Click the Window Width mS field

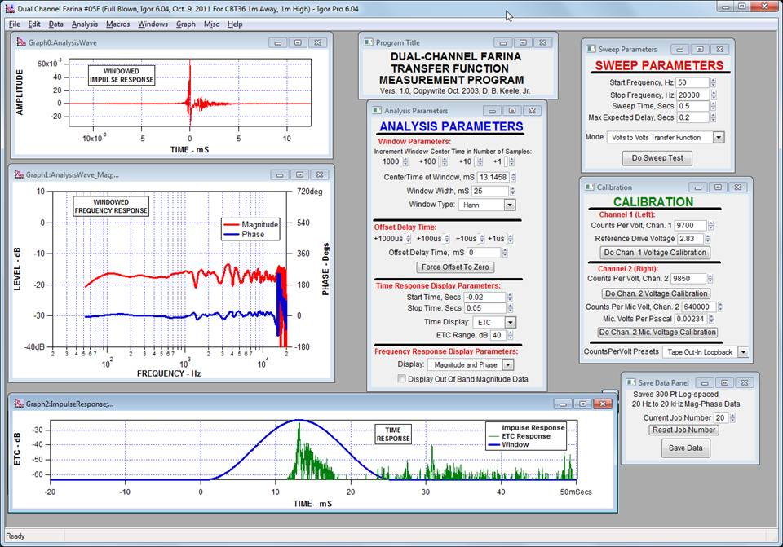(x=490, y=191)
